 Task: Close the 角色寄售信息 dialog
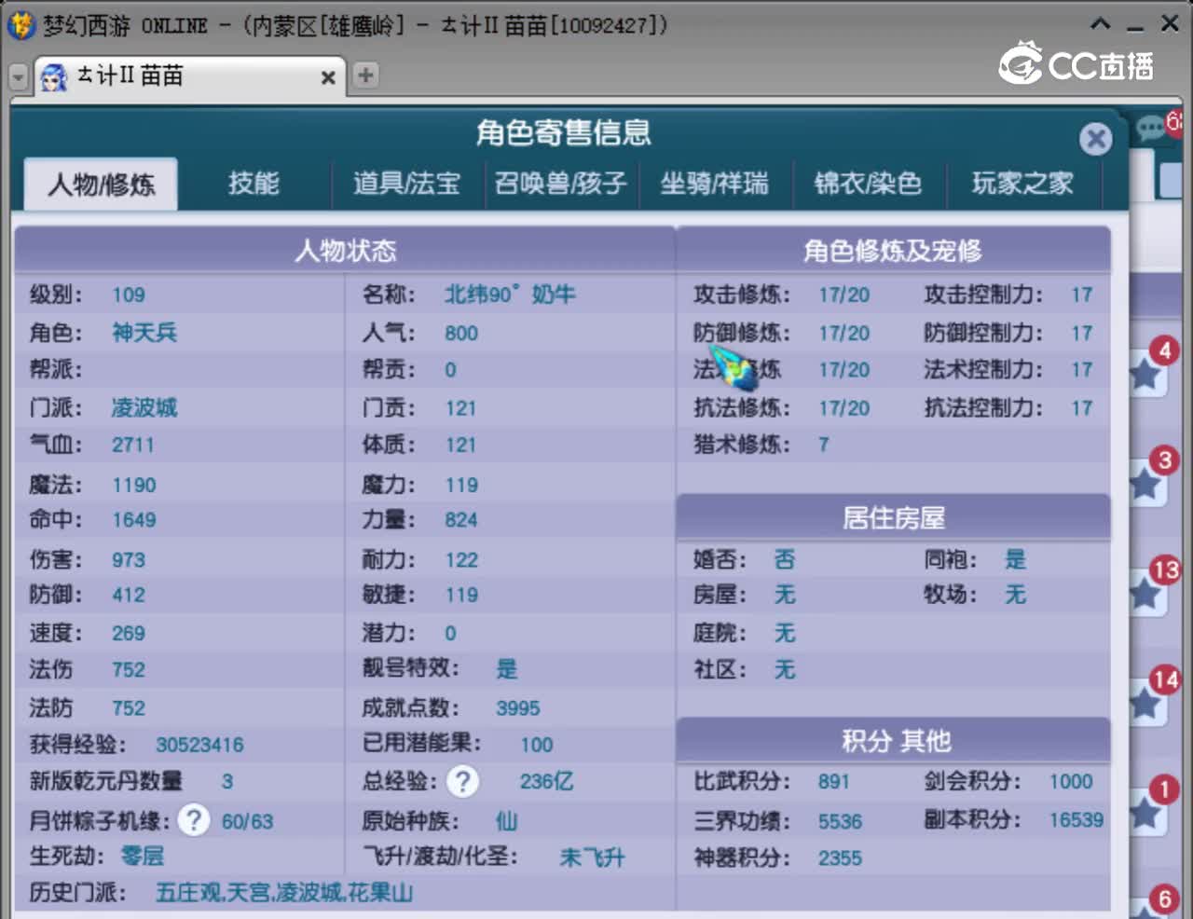coord(1096,140)
